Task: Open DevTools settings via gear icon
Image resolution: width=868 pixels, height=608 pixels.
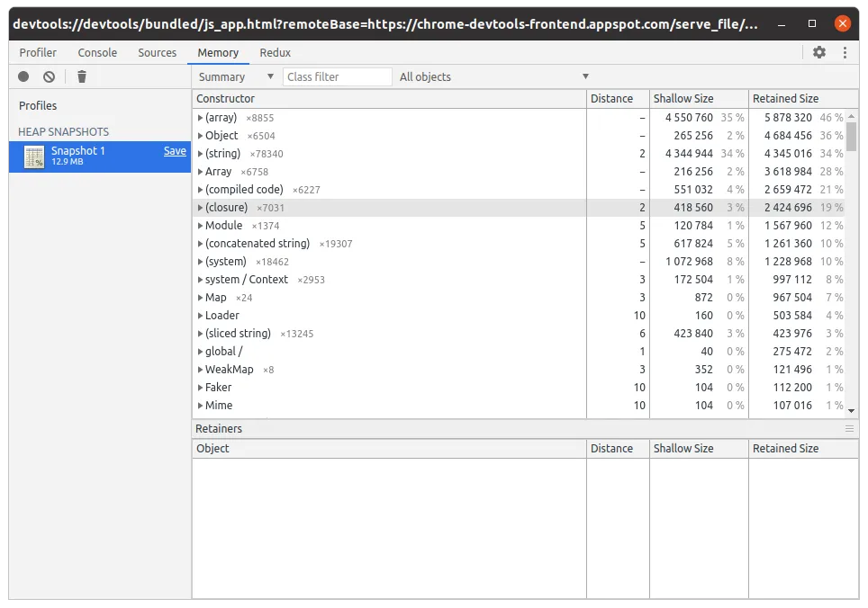Action: pos(818,52)
